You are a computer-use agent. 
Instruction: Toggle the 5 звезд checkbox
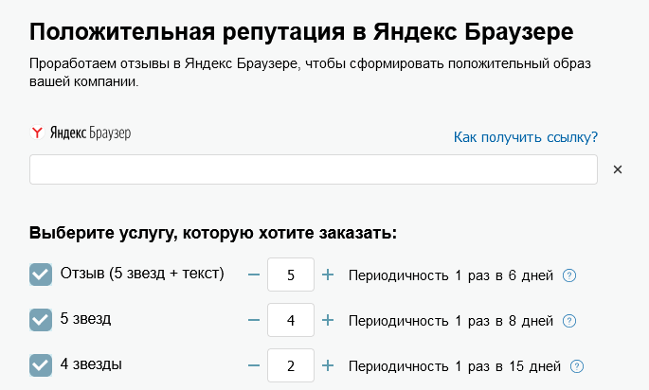(41, 320)
